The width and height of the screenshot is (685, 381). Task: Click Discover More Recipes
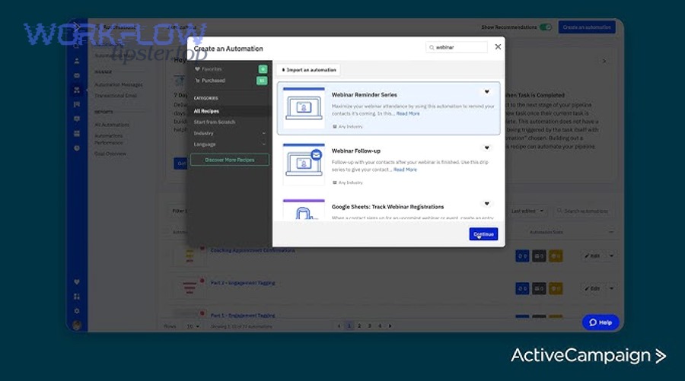click(x=230, y=160)
